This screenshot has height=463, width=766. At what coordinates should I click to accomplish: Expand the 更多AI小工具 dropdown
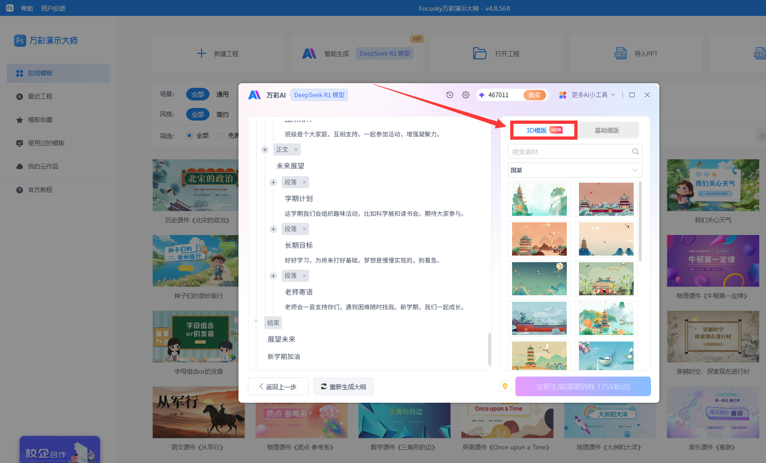(613, 95)
